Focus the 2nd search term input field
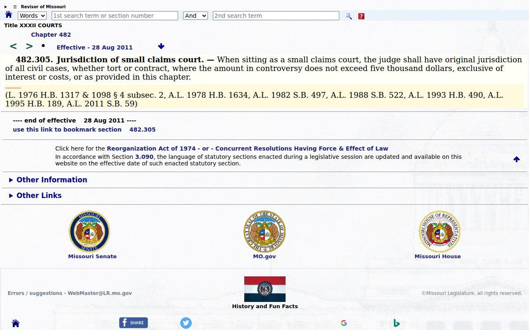The width and height of the screenshot is (529, 330). pos(276,16)
